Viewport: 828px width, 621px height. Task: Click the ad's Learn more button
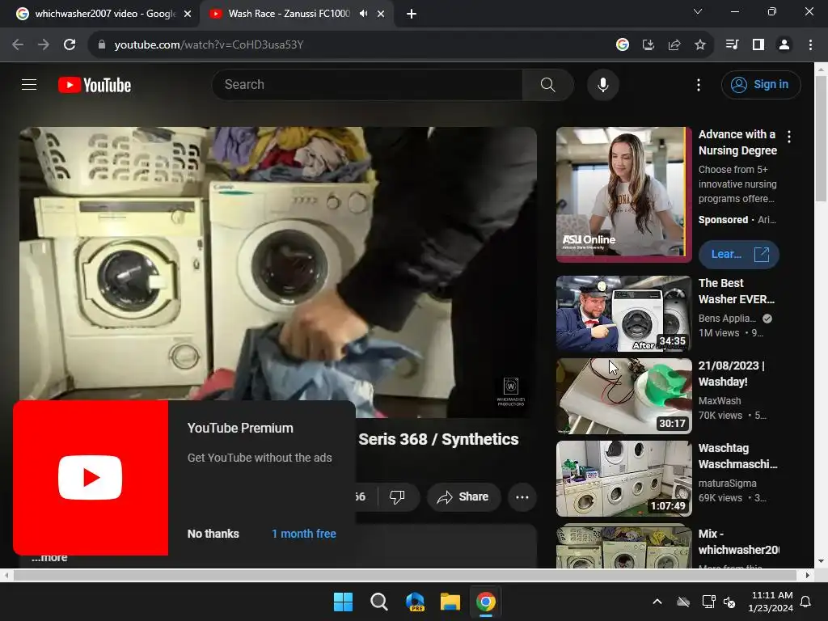click(x=739, y=254)
